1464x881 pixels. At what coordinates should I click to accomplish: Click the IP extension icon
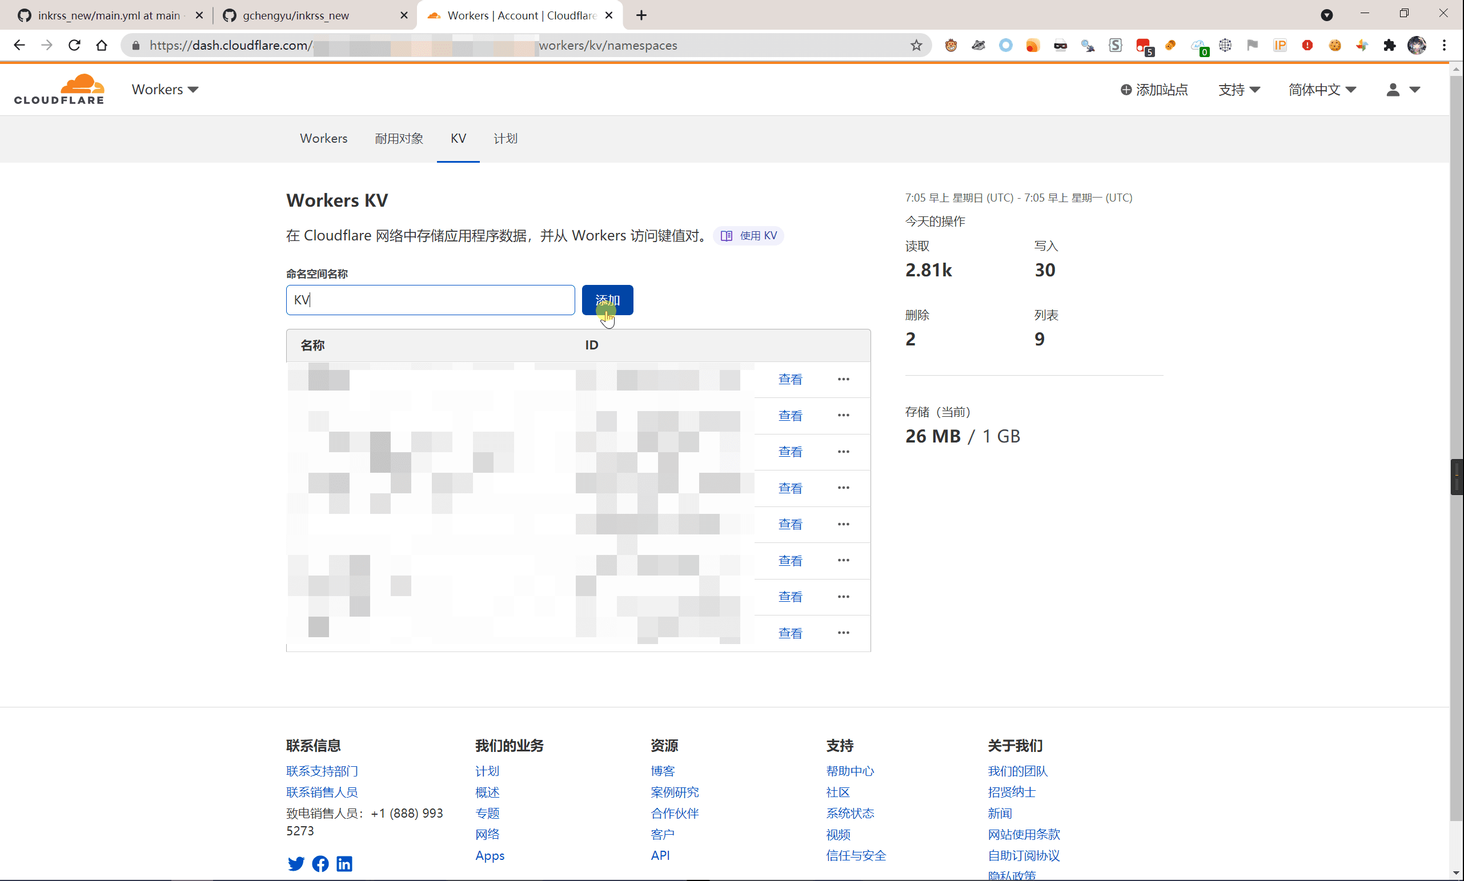tap(1280, 45)
